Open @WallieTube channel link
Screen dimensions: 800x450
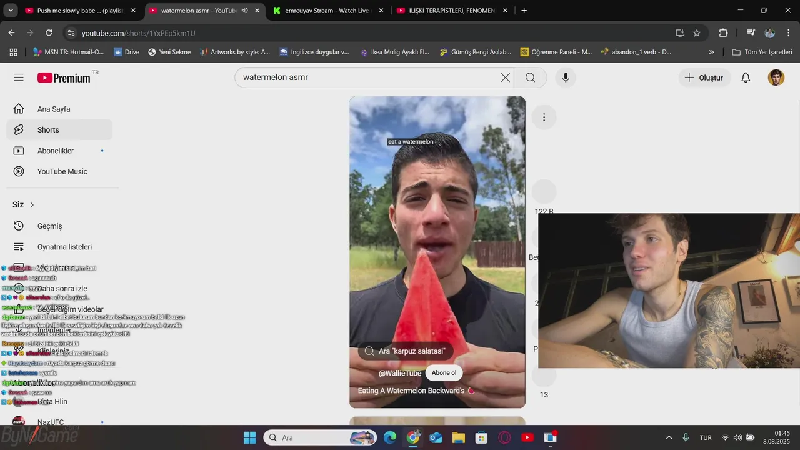(x=400, y=373)
